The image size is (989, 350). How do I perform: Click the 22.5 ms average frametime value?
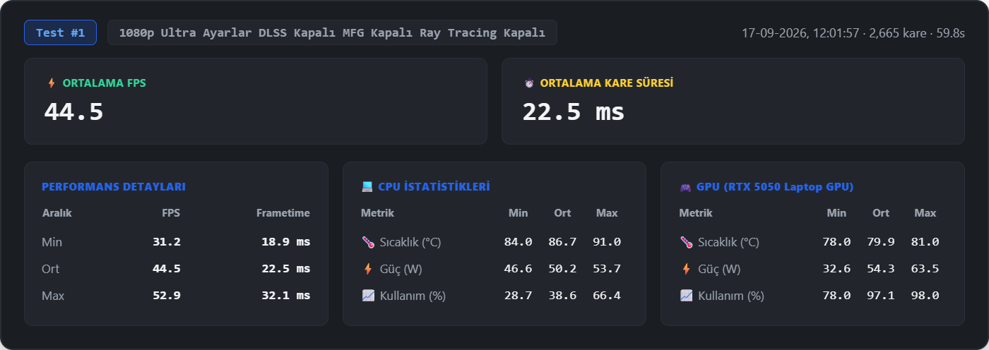pos(574,111)
